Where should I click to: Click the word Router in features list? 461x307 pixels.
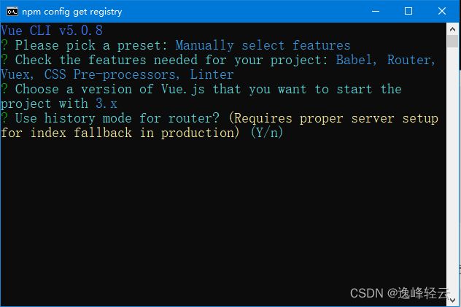tap(411, 60)
